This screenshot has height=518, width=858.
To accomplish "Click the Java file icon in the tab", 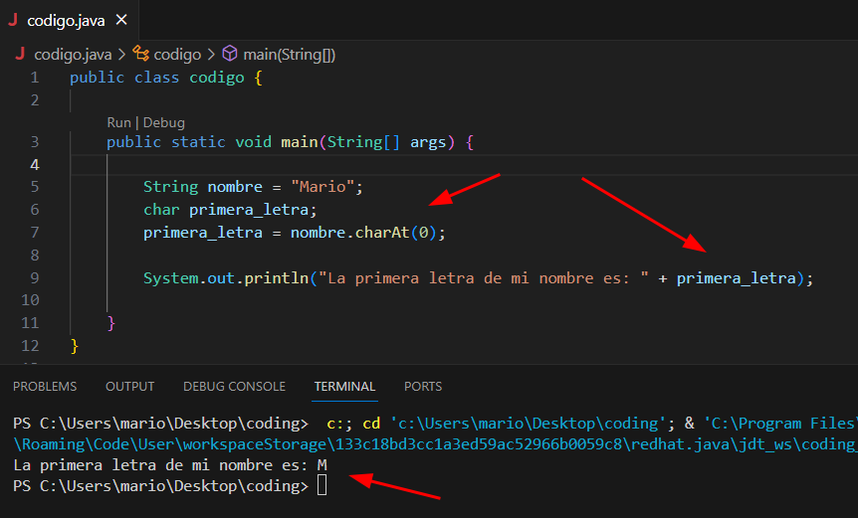I will [x=13, y=20].
